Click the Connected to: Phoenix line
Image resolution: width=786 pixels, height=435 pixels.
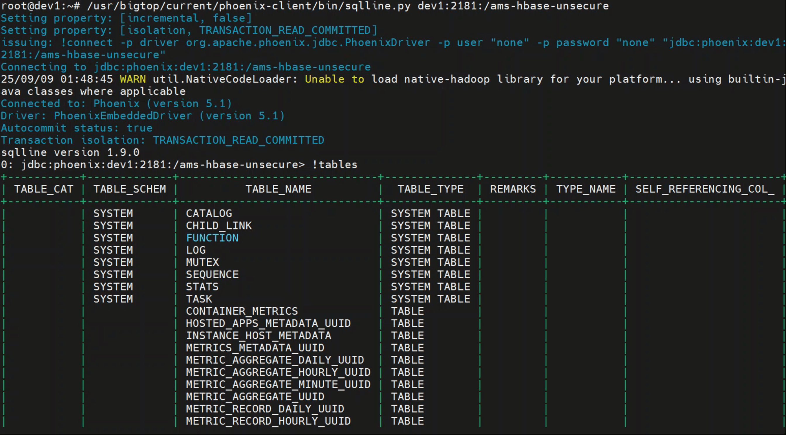[117, 104]
